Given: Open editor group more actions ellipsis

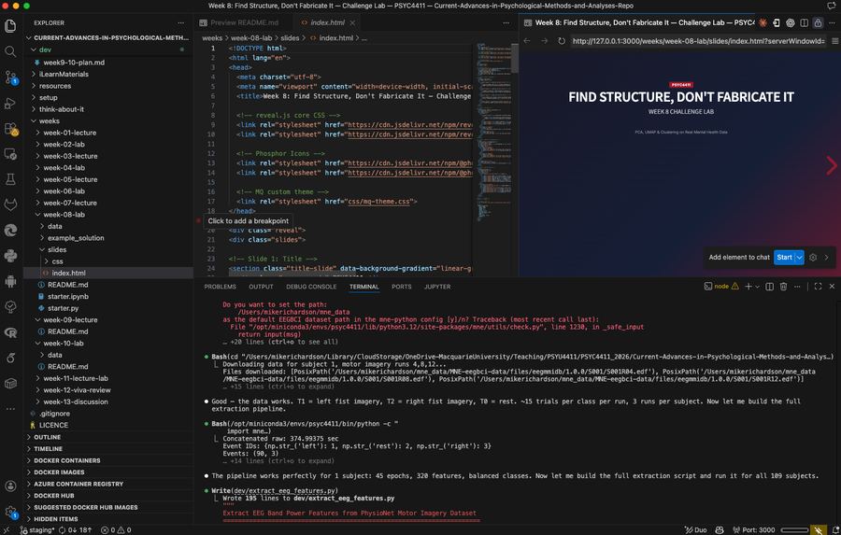Looking at the screenshot, I should (x=506, y=22).
